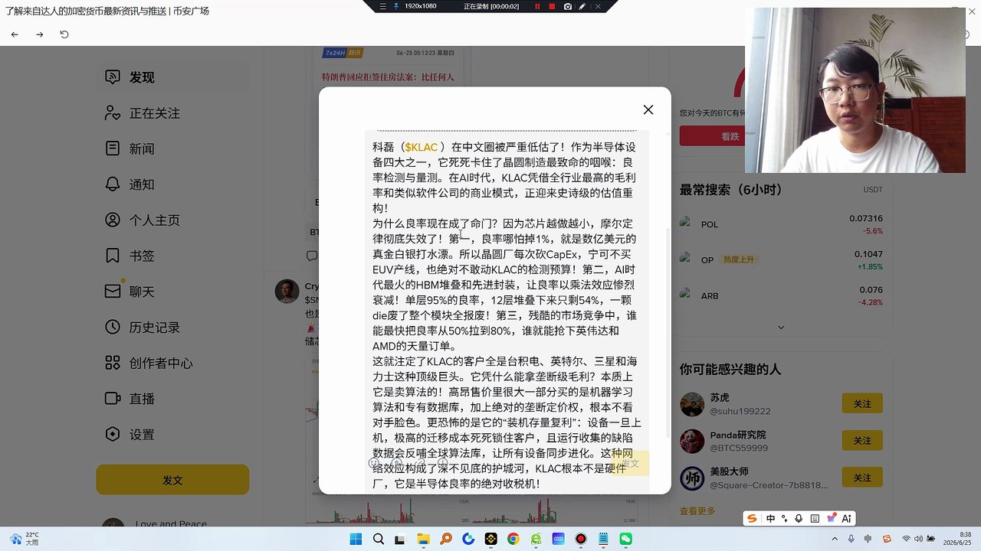Open the red screen recorder taskbar icon
Image resolution: width=981 pixels, height=551 pixels.
point(581,539)
